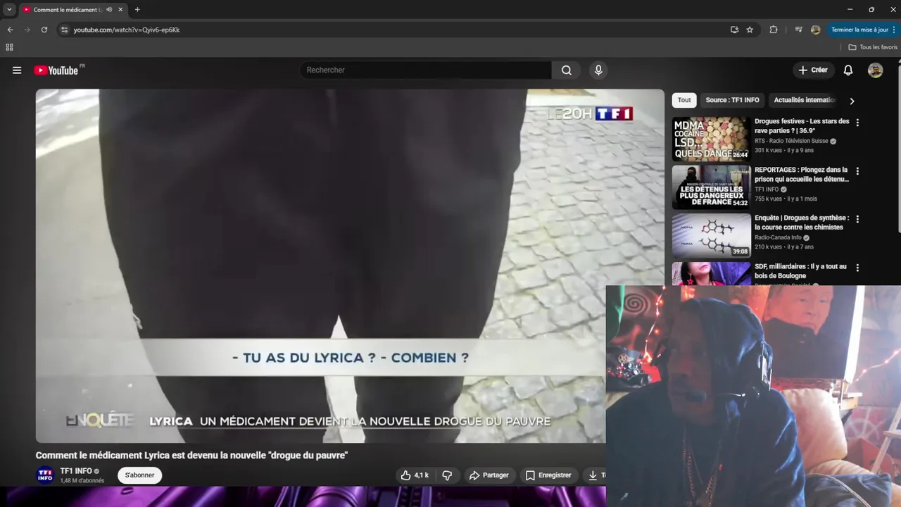
Task: Bookmark this page with the star
Action: click(x=750, y=30)
